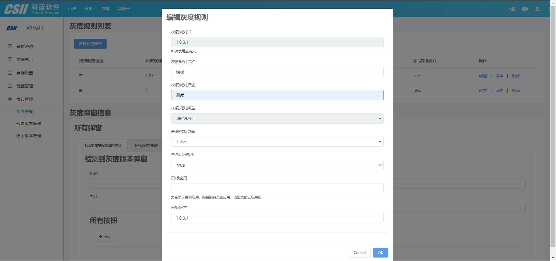Select 灰度管理 submenu item
Image resolution: width=556 pixels, height=261 pixels.
pos(25,112)
